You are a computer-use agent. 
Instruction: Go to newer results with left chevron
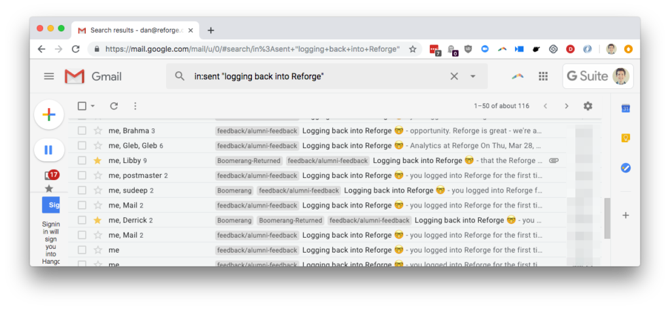point(545,106)
